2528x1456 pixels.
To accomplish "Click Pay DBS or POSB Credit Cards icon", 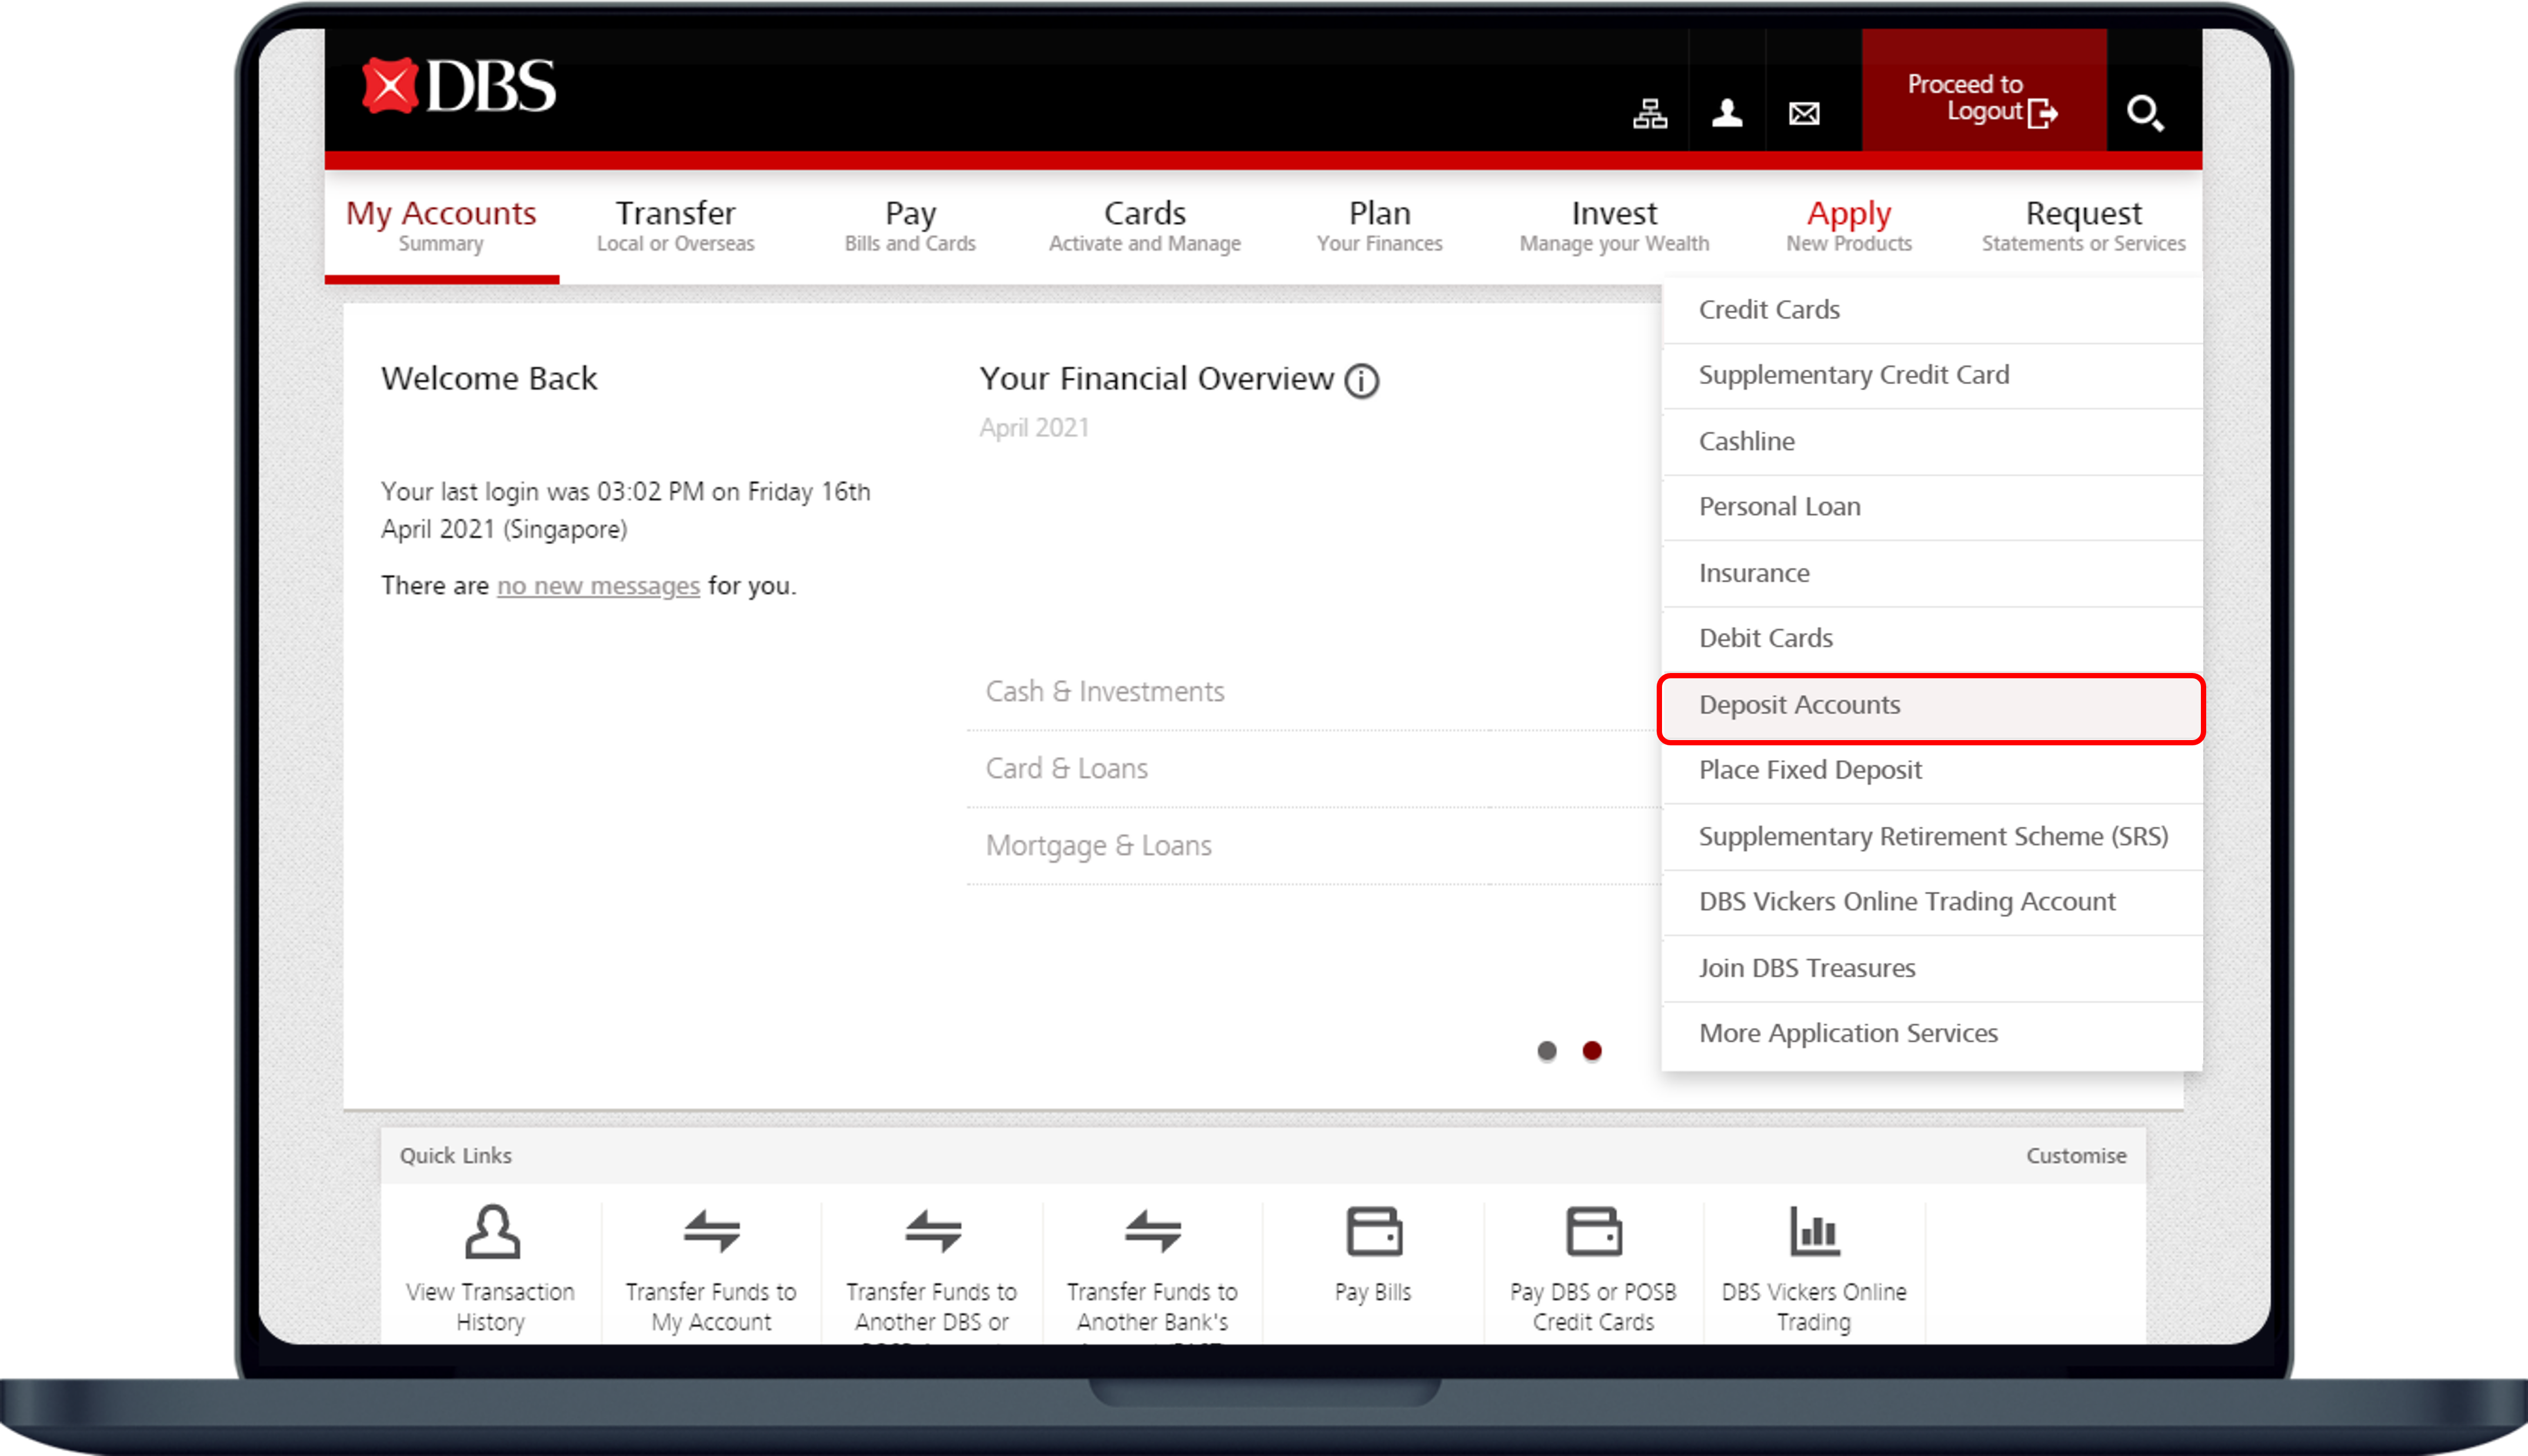I will (1593, 1231).
